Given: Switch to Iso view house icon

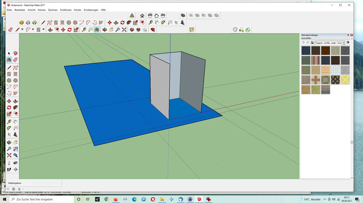Looking at the screenshot, I should click(x=142, y=15).
